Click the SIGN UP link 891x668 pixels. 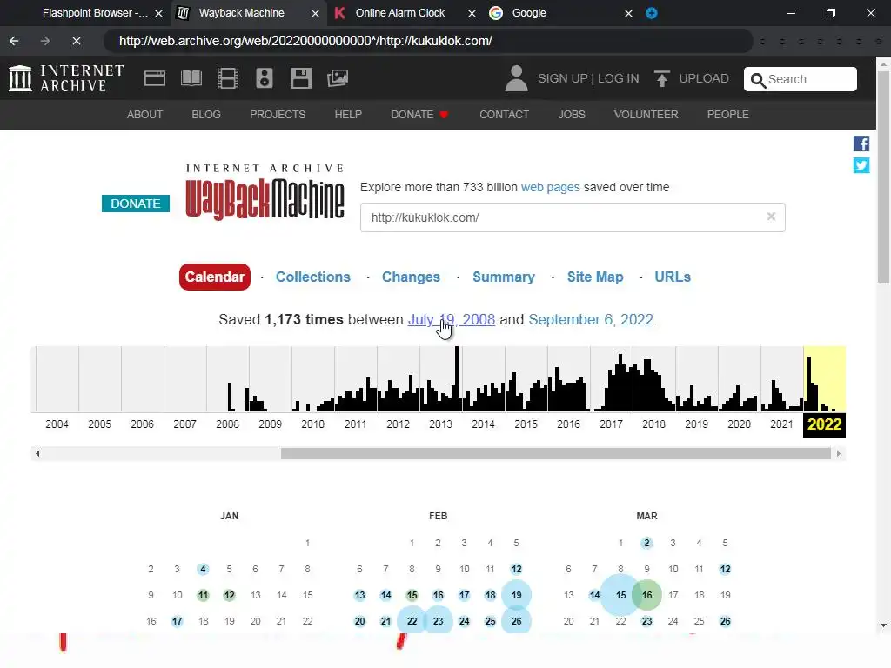click(x=563, y=78)
